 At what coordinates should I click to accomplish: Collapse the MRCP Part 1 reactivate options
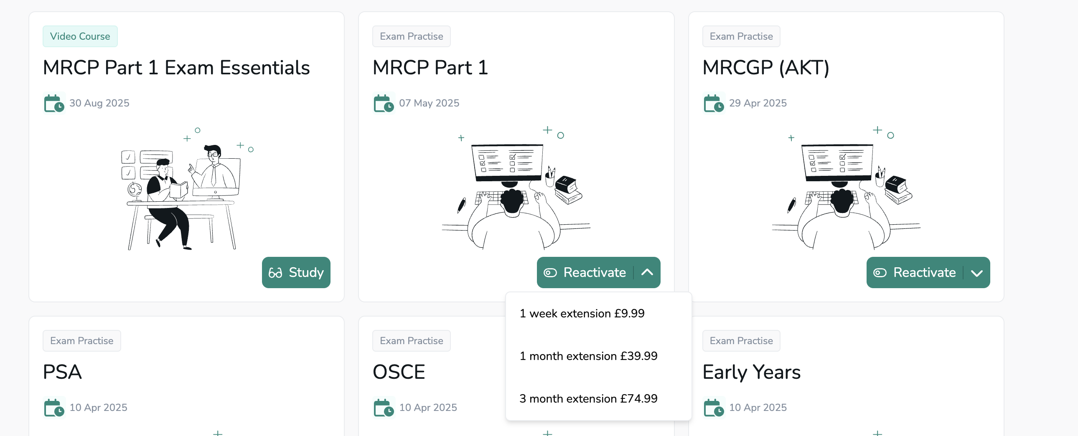coord(647,273)
